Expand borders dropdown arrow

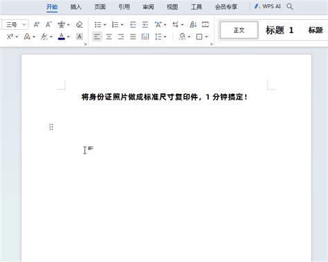point(206,37)
